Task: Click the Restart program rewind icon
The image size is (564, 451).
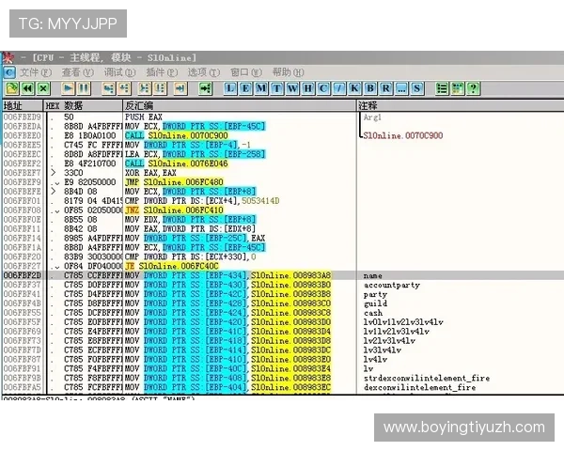Action: pyautogui.click(x=27, y=87)
